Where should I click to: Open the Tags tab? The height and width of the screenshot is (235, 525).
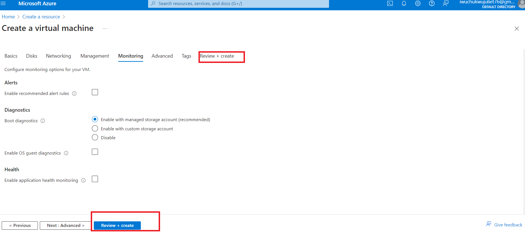pos(187,56)
